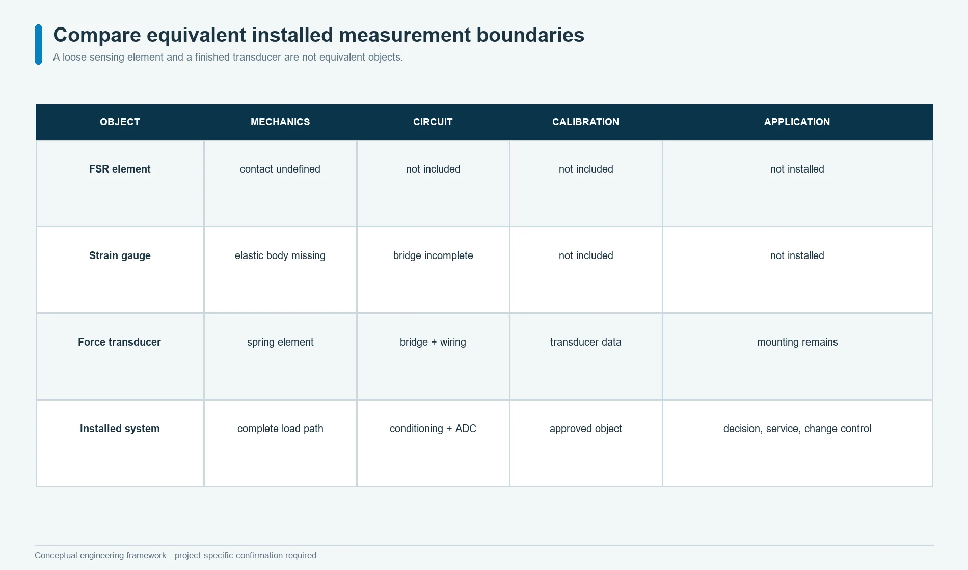The image size is (968, 570).
Task: Select the 'Force transducer' row label
Action: [120, 342]
